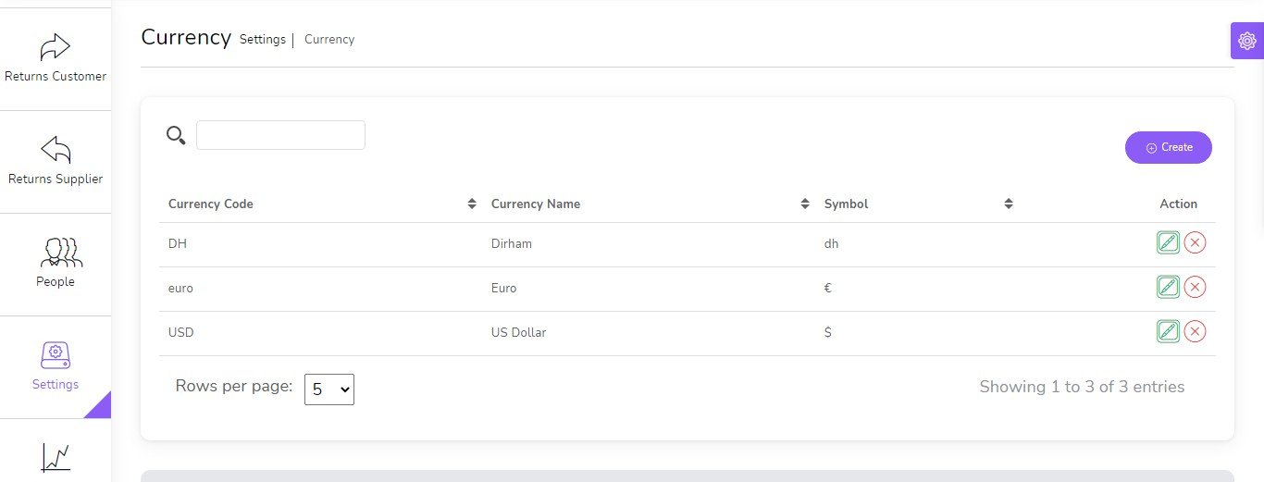Open Returns Supplier in sidebar
Screen dimensions: 1264x482
coord(56,162)
